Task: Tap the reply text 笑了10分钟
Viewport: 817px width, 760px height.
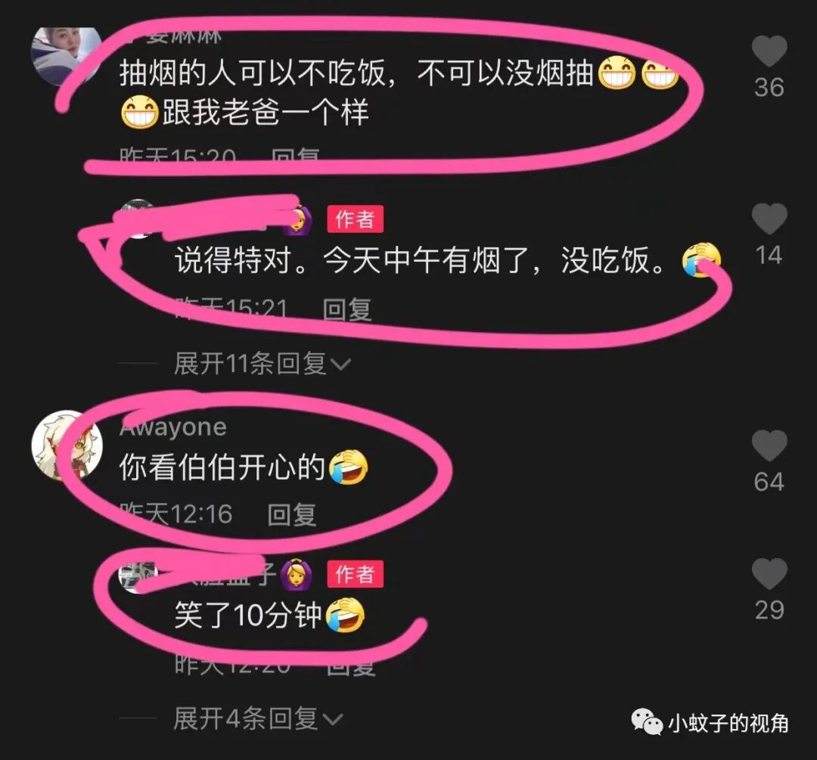Action: 248,616
